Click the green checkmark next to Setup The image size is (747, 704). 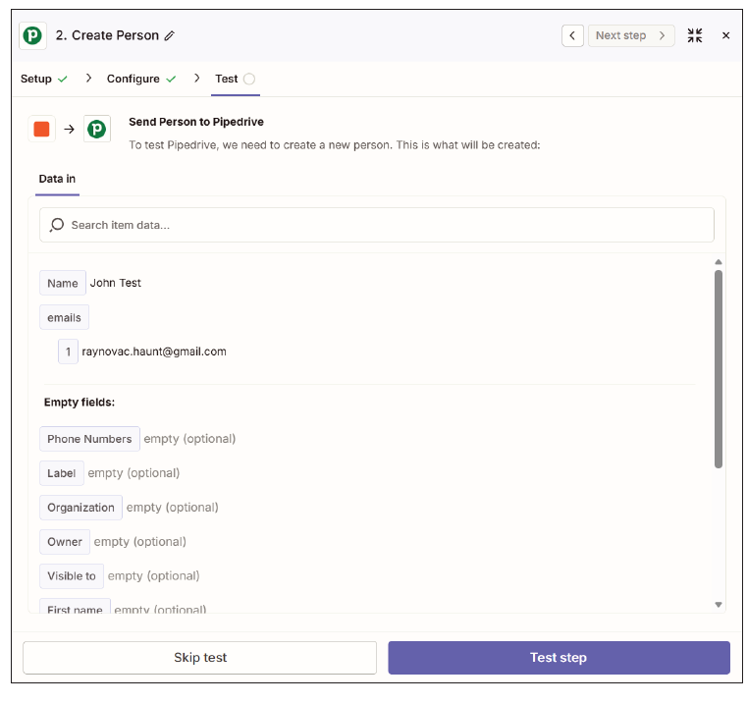coord(63,80)
